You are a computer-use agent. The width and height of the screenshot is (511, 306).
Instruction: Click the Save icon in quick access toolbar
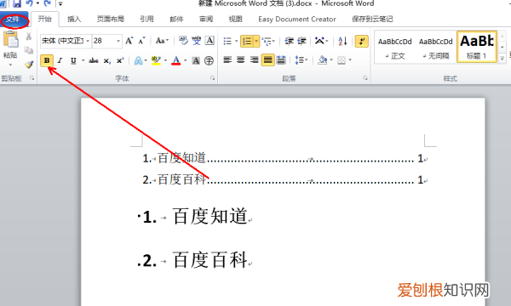tap(17, 3)
